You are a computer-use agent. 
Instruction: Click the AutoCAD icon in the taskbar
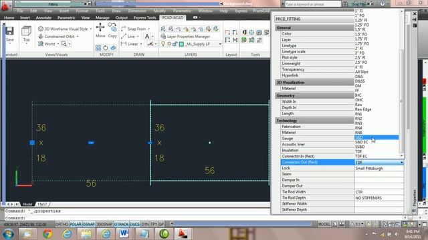[x=183, y=234]
